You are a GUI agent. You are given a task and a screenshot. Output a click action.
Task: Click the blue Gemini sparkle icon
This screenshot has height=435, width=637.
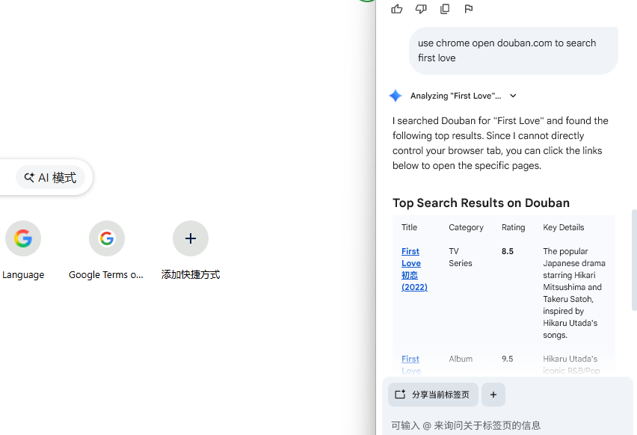point(396,96)
